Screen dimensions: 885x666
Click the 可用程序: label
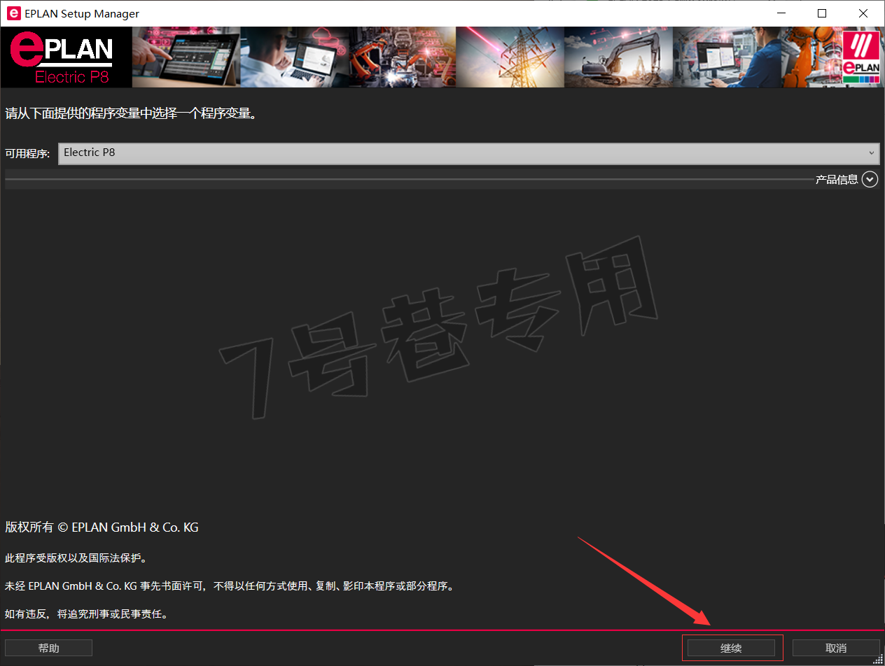(x=27, y=153)
